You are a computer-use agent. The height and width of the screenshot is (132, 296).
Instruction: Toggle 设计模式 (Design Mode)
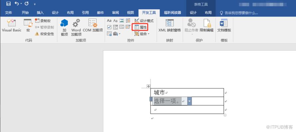[x=144, y=21]
